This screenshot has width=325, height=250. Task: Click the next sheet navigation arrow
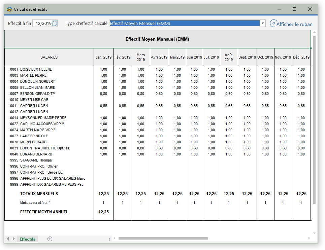pyautogui.click(x=14, y=239)
